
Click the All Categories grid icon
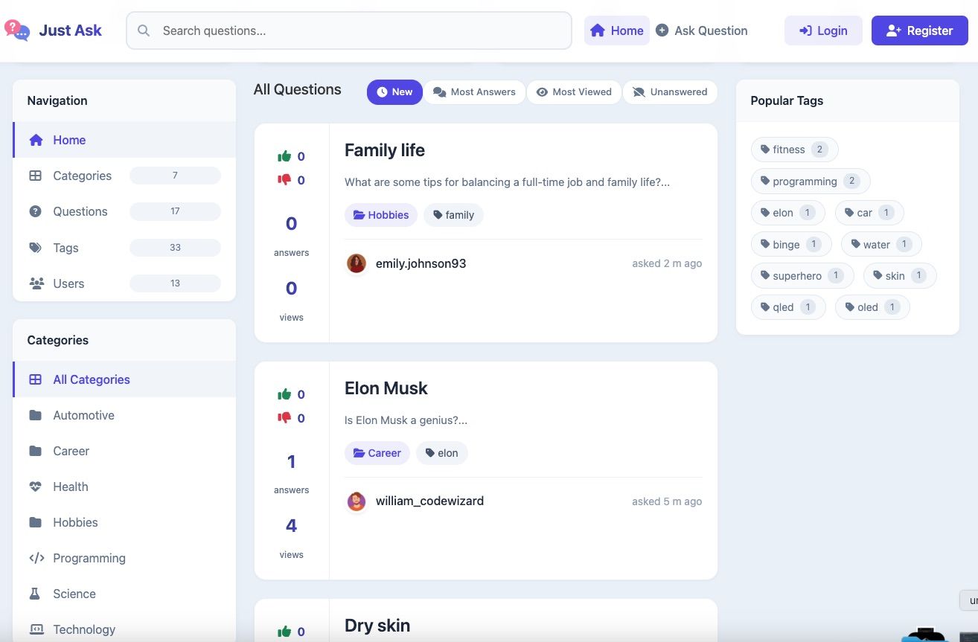pyautogui.click(x=35, y=379)
